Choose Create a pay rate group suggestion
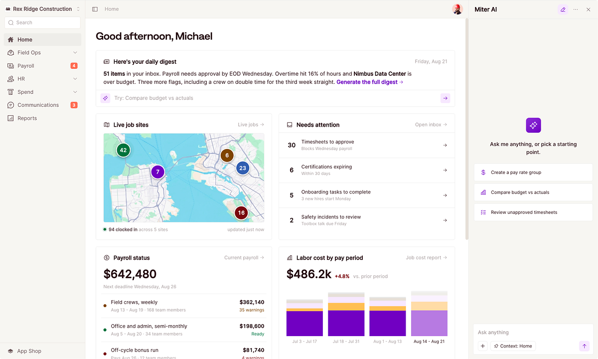 click(533, 173)
